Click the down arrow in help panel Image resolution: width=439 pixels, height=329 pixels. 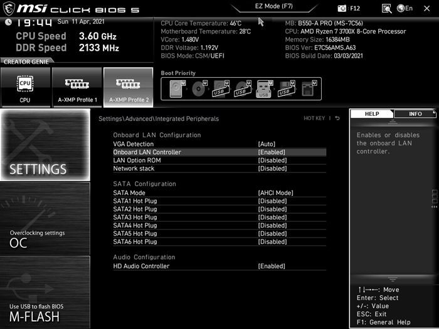[x=393, y=279]
